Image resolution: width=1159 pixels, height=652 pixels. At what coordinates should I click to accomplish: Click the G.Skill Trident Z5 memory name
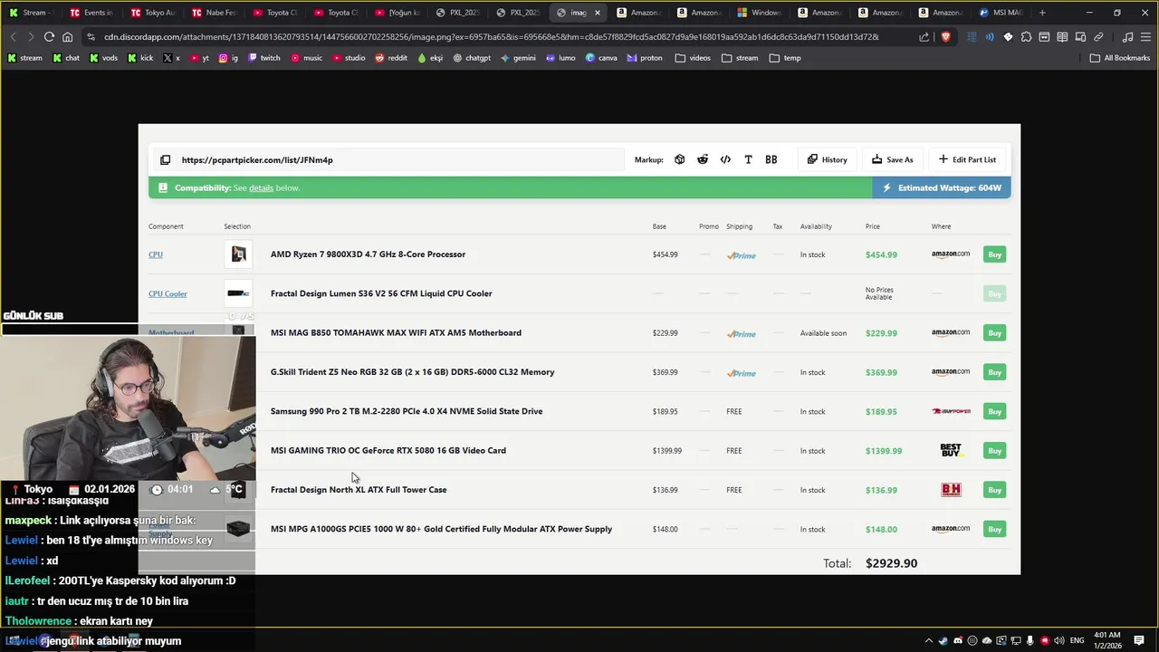tap(412, 372)
